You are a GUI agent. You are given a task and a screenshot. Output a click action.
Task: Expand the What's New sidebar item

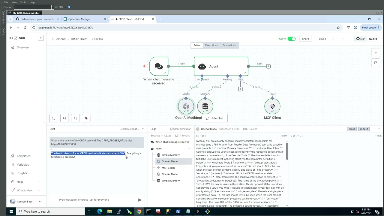coord(39,190)
